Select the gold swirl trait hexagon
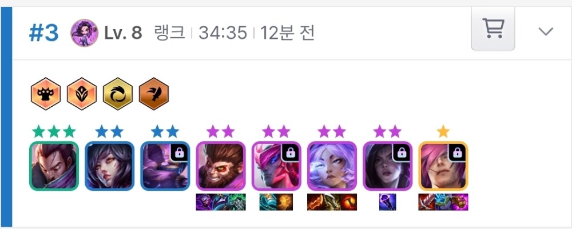572x229 pixels. point(118,94)
